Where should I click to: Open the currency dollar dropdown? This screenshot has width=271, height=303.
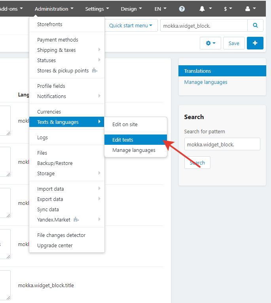click(227, 9)
